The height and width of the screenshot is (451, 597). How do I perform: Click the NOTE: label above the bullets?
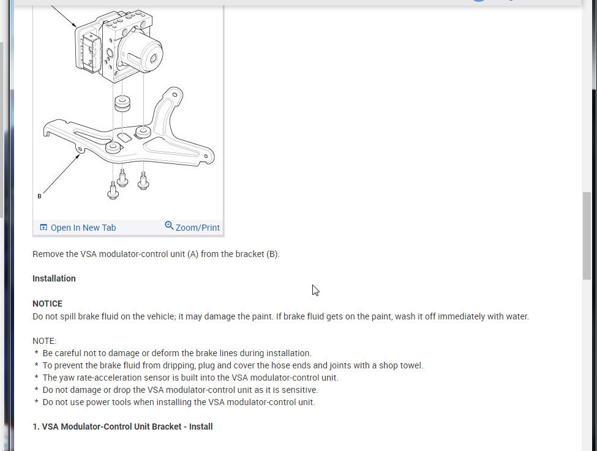point(44,341)
